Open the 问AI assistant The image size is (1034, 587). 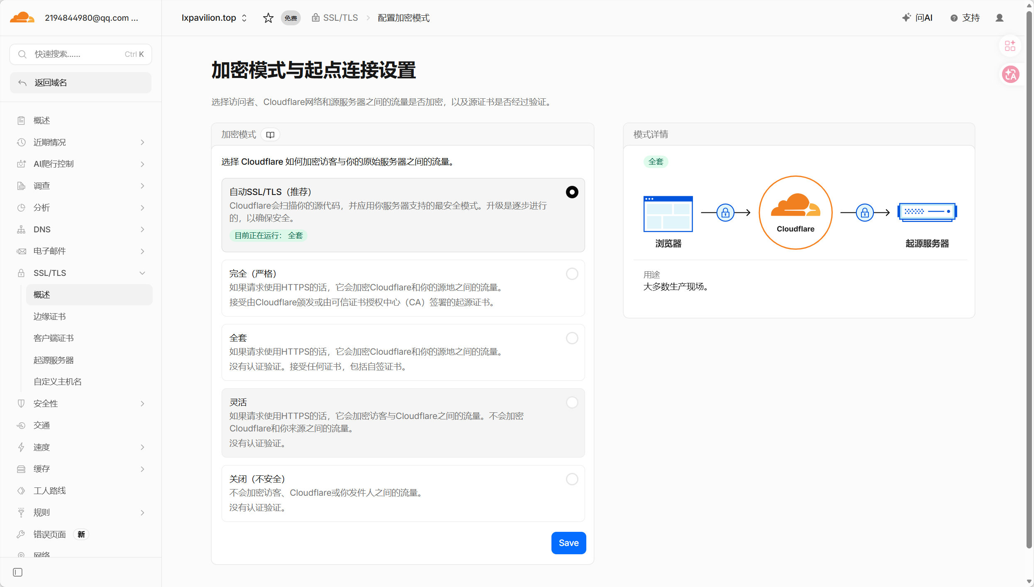tap(917, 18)
